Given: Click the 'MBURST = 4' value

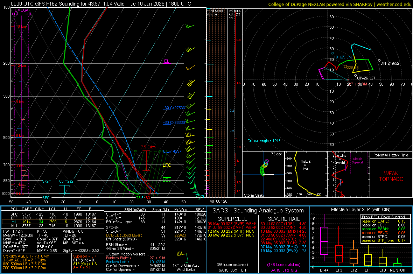Looking at the screenshot, I should 73,243.
